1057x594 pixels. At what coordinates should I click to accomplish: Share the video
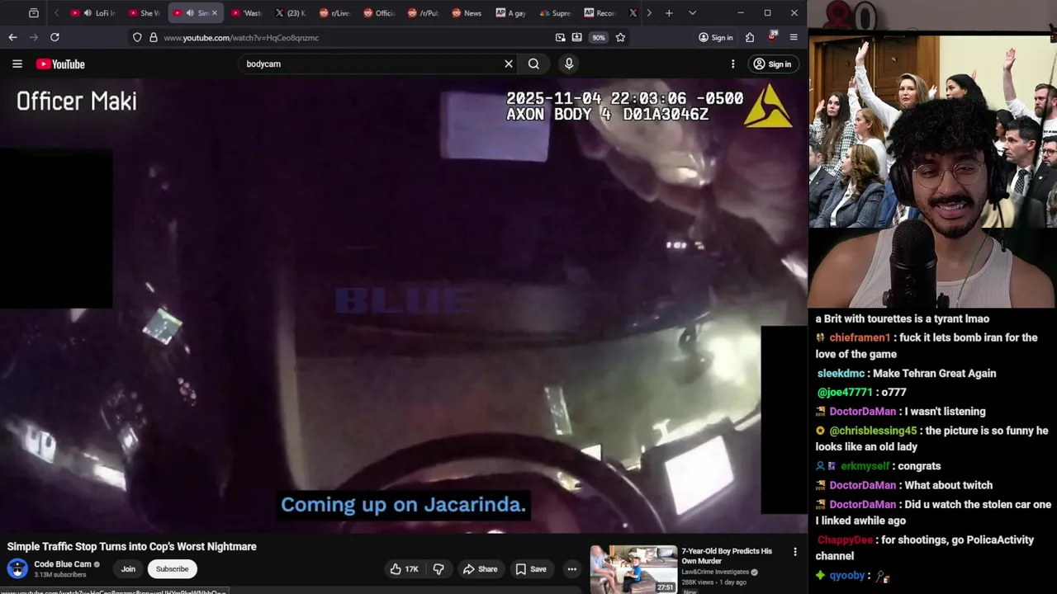[x=480, y=568]
